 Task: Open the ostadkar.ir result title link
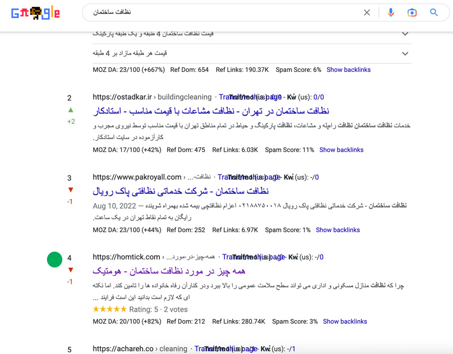click(x=211, y=111)
